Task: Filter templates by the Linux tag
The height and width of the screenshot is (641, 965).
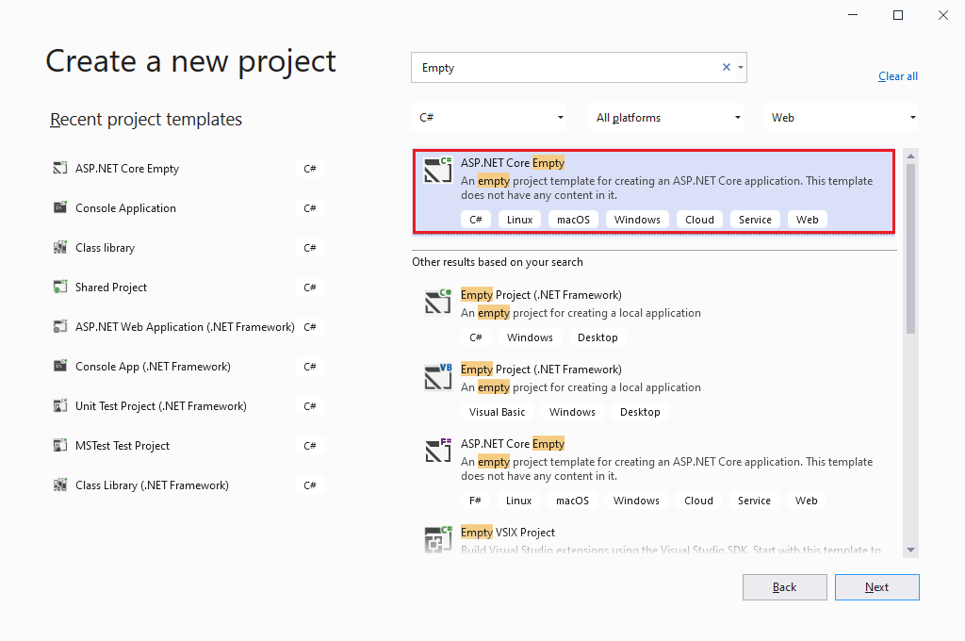Action: point(518,219)
